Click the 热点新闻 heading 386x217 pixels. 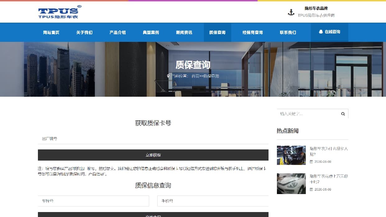287,131
